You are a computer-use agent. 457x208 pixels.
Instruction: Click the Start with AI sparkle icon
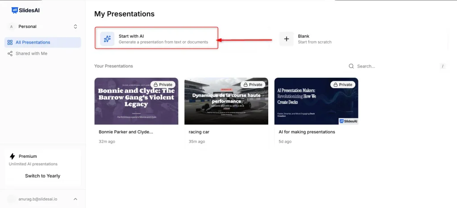pyautogui.click(x=107, y=39)
